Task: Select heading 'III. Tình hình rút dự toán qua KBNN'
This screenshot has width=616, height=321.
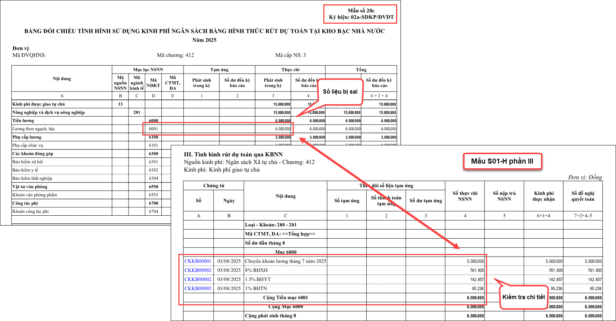Action: click(233, 154)
